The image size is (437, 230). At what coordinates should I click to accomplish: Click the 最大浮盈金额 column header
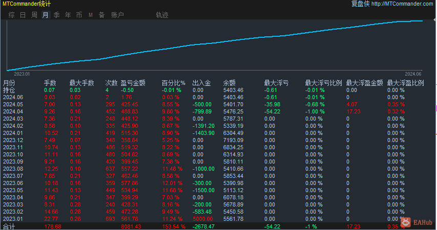(365, 83)
